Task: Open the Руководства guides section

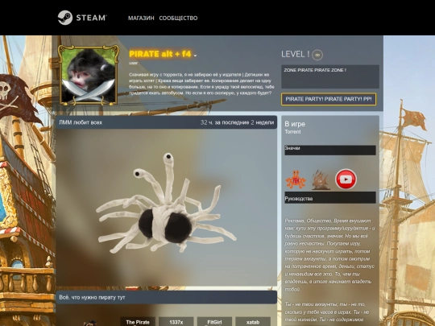Action: (330, 198)
